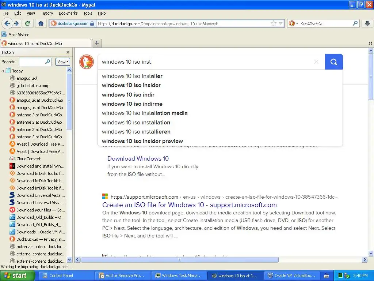Screen dimensions: 374x281
Task: Click the horizontal scrollbar thumb
Action: click(x=179, y=259)
